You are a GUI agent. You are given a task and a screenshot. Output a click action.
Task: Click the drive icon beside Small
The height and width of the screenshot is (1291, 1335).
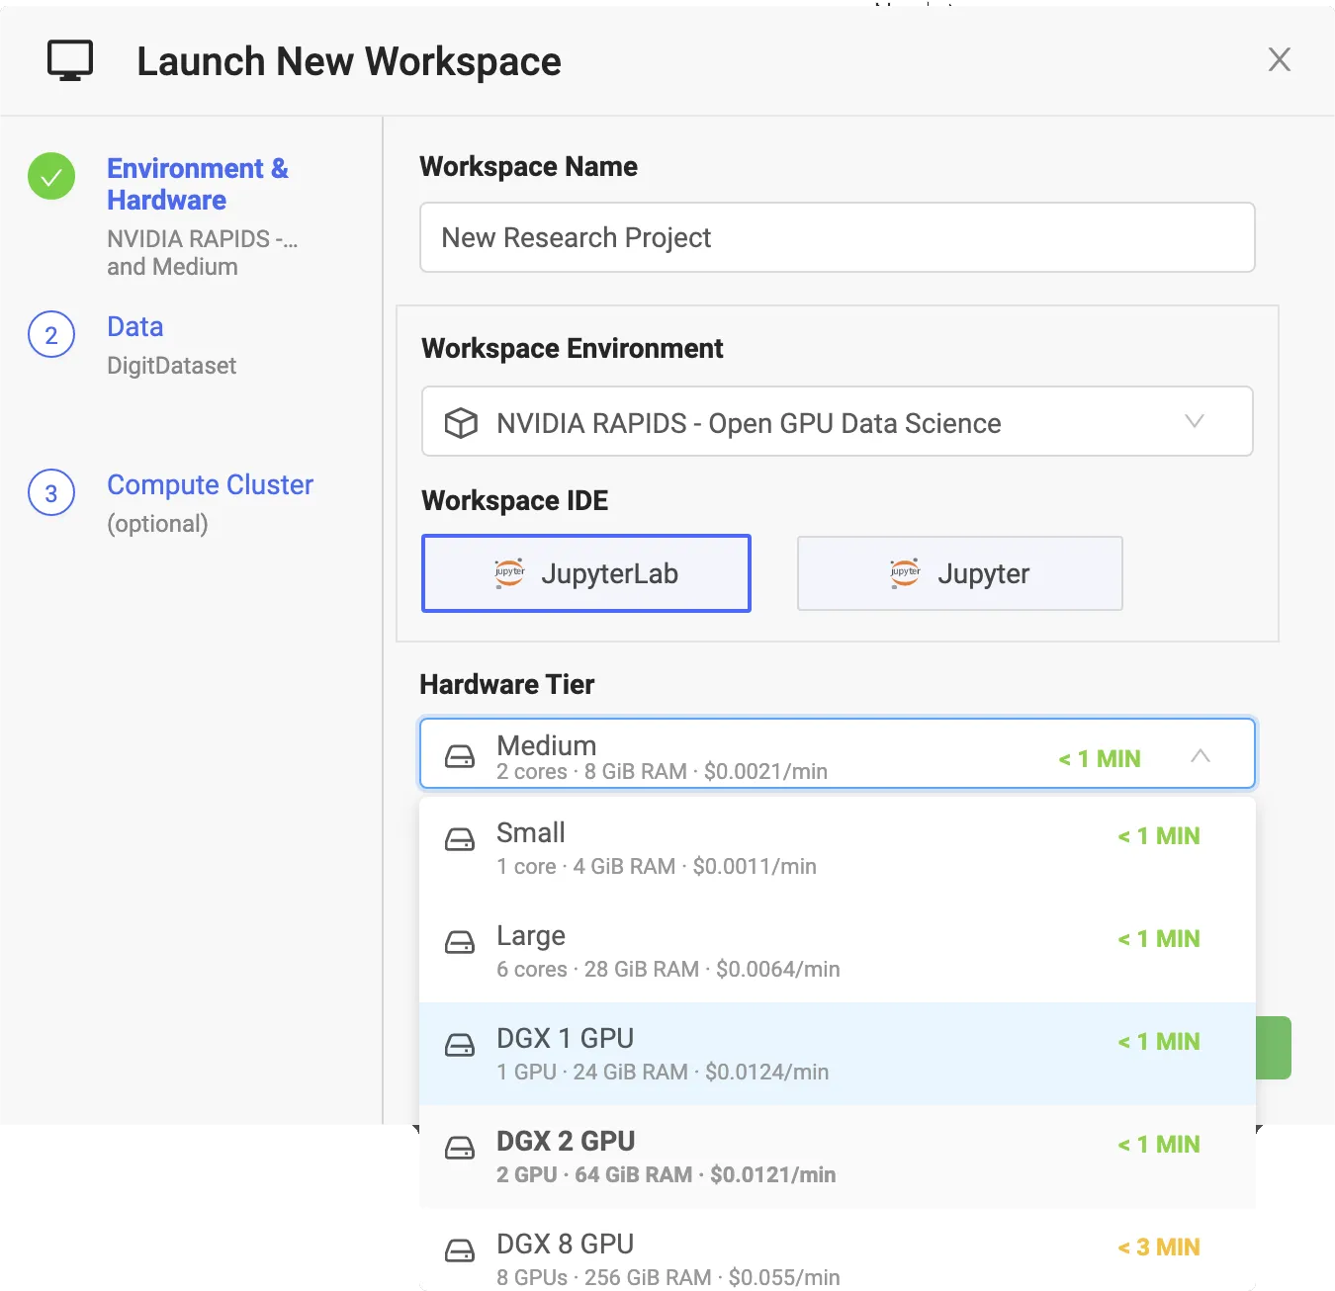[460, 839]
